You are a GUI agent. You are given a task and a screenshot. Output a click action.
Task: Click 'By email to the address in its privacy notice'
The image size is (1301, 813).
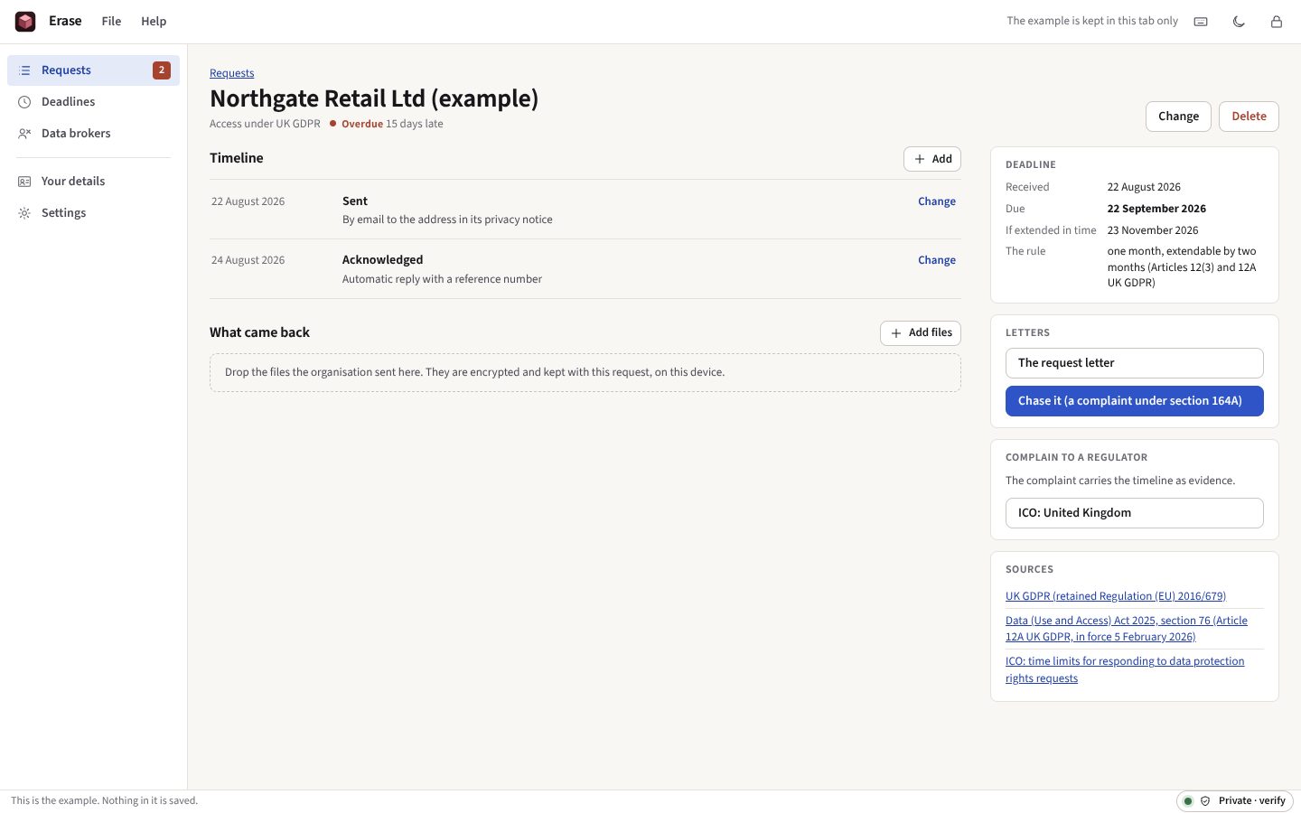[x=447, y=220]
